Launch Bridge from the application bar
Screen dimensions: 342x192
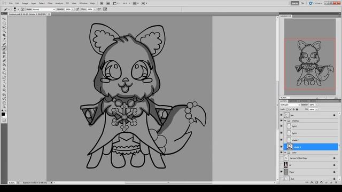coord(102,3)
